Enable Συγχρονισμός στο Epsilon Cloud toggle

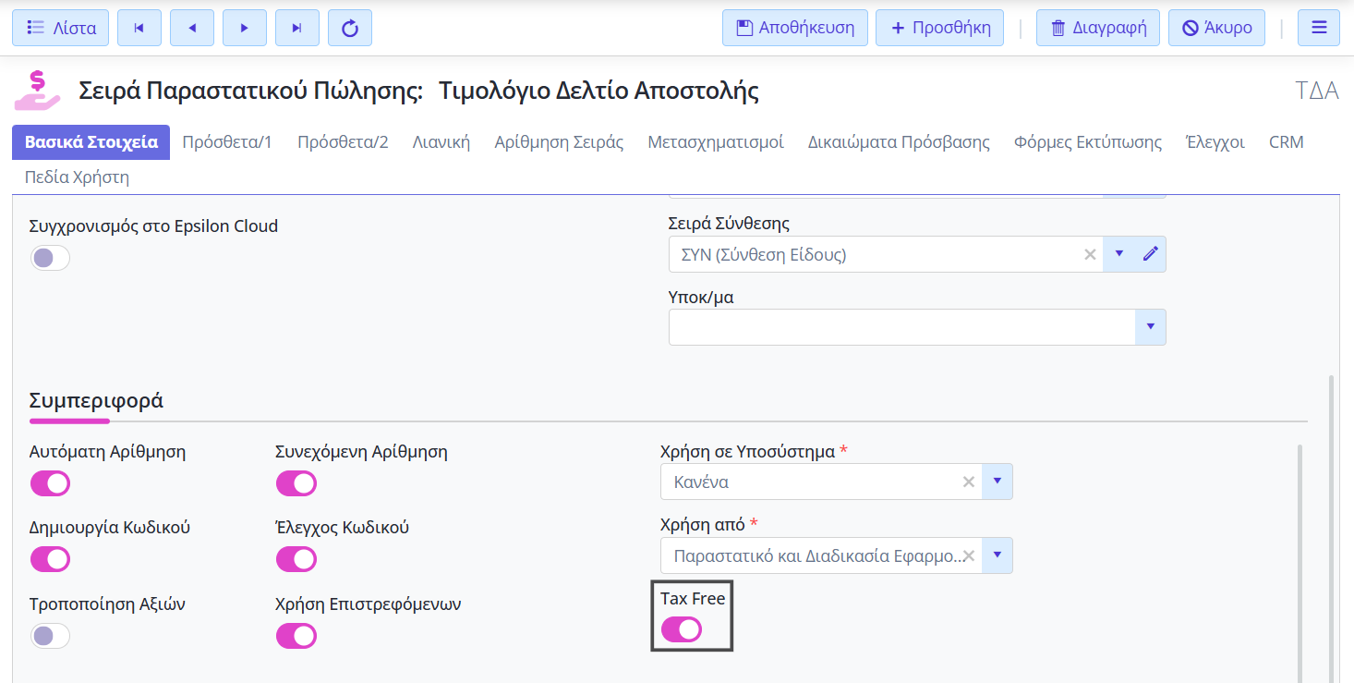(x=50, y=258)
